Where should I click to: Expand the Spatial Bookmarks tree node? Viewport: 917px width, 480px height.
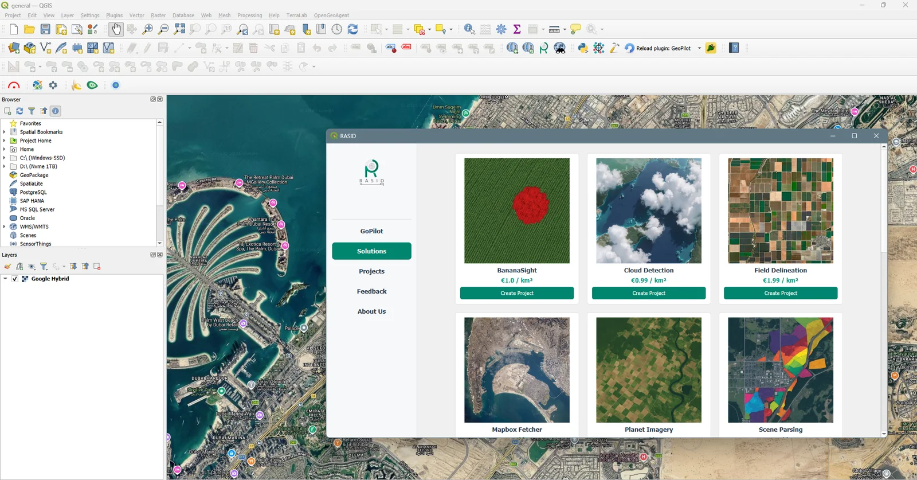[4, 132]
